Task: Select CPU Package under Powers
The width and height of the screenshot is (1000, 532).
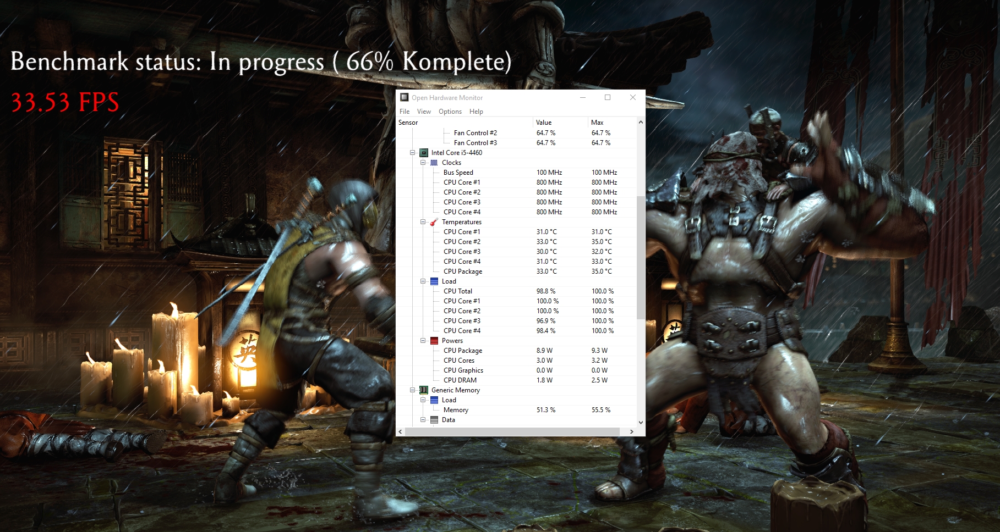Action: point(516,351)
